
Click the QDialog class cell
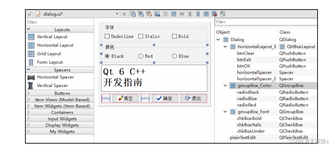(x=288, y=40)
